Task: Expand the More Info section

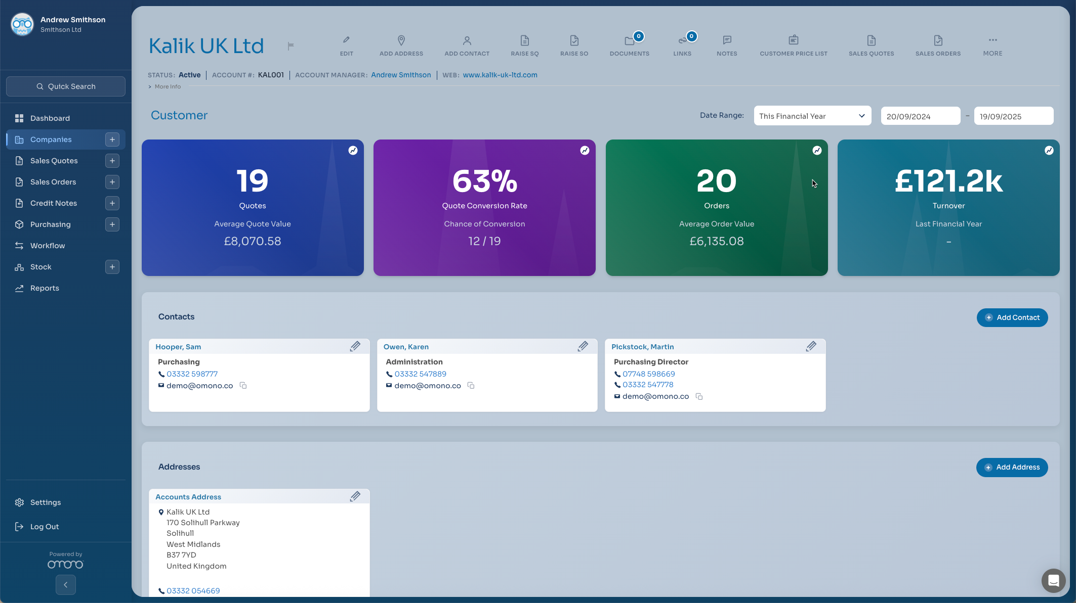Action: pos(165,86)
